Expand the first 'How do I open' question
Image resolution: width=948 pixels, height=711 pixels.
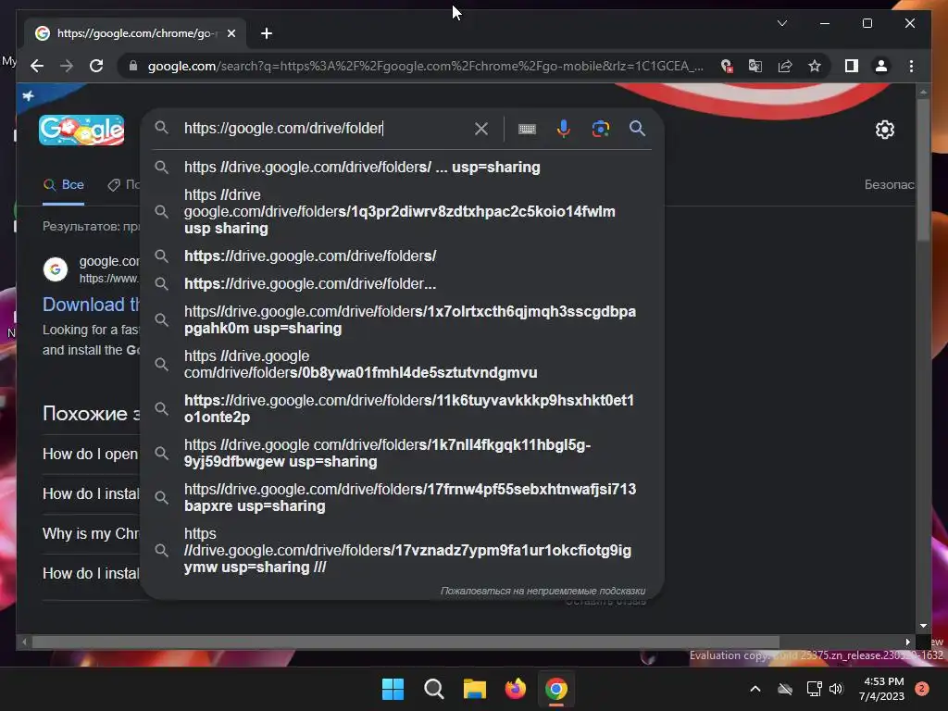pos(91,454)
